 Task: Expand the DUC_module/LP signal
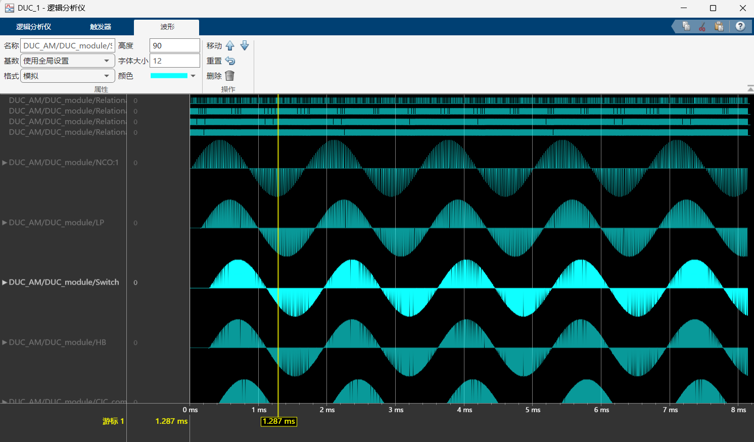tap(5, 223)
